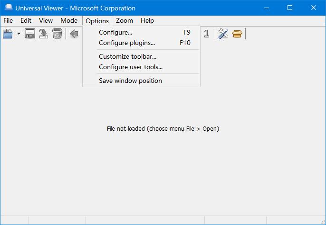Click the File not loaded message text
This screenshot has height=225, width=326.
163,129
